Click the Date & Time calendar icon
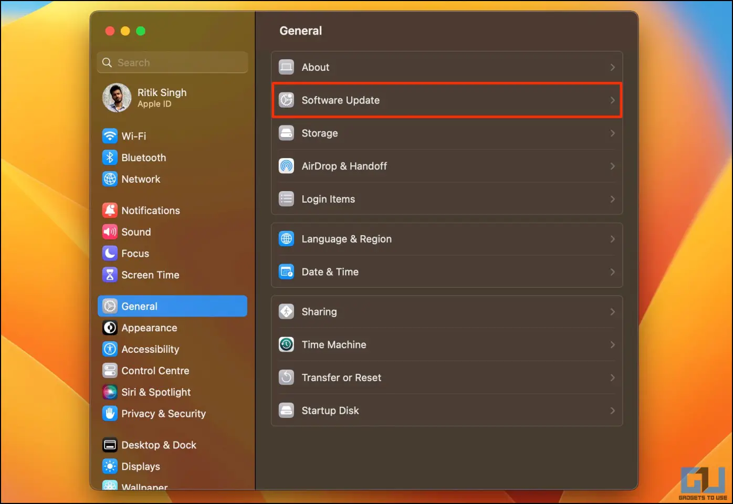This screenshot has width=733, height=504. 286,272
